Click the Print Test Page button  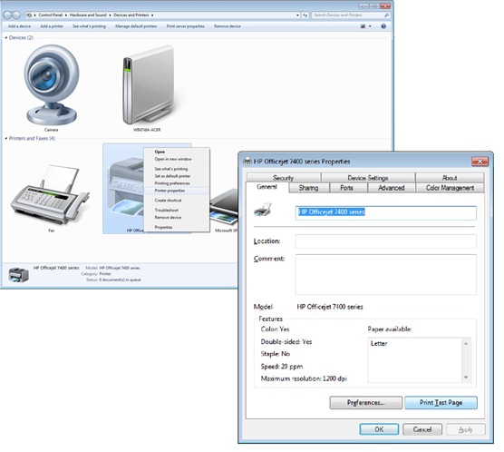click(441, 403)
